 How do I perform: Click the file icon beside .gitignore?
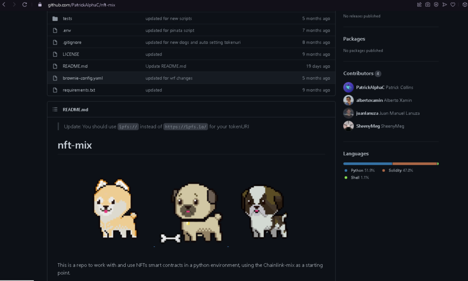55,42
